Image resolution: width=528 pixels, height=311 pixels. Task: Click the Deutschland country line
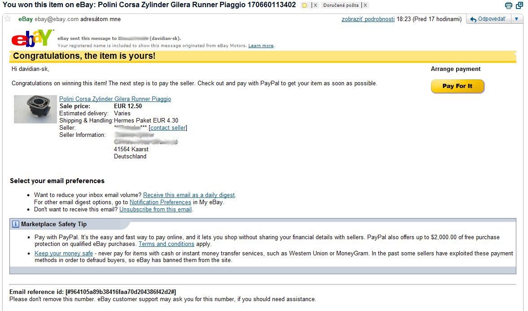pyautogui.click(x=130, y=157)
